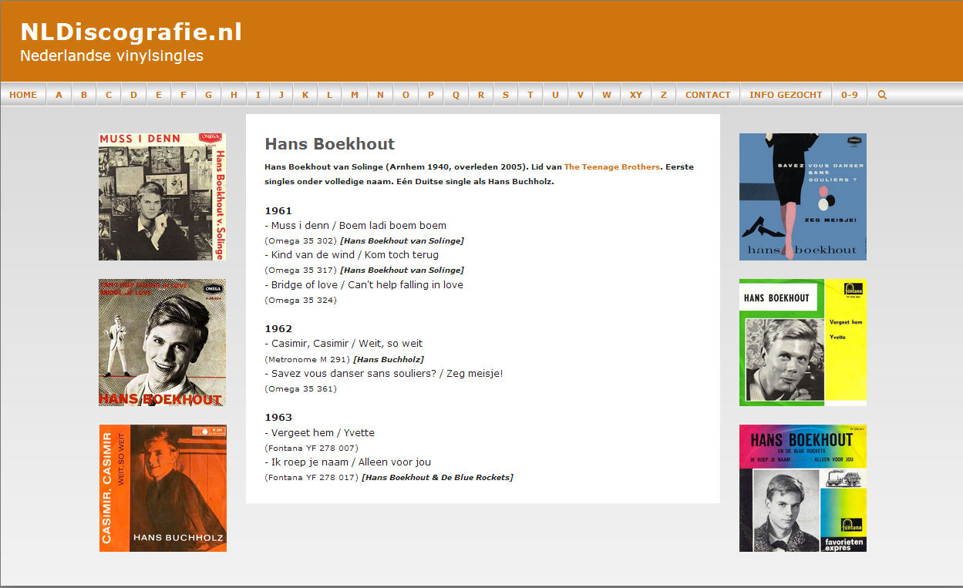
Task: Open the CONTACT page
Action: 708,95
